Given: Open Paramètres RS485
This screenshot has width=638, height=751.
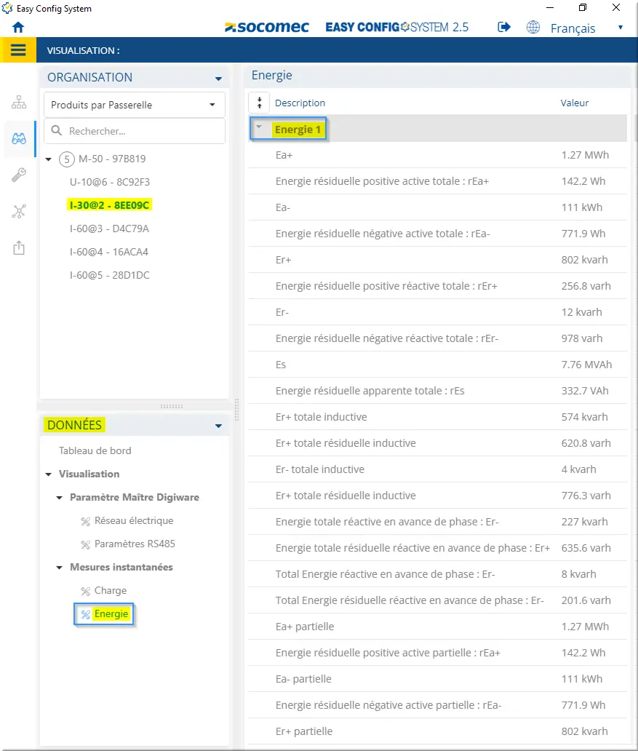Looking at the screenshot, I should point(135,544).
